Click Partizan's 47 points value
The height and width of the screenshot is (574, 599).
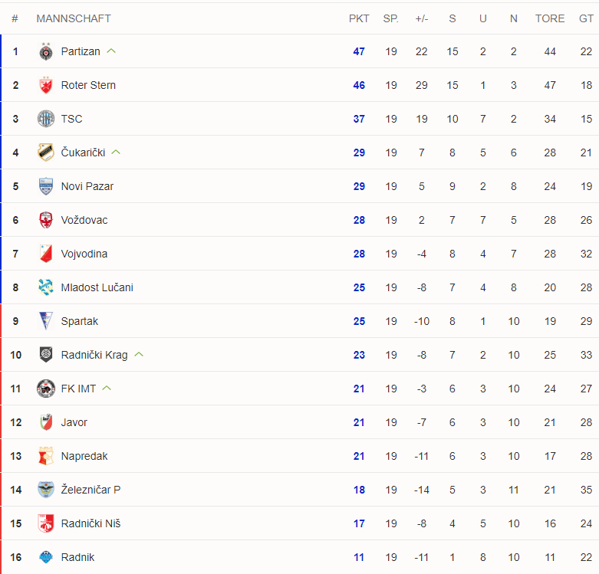(x=359, y=52)
